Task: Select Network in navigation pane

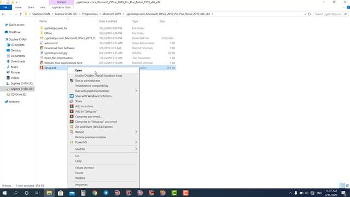Action: tap(14, 102)
